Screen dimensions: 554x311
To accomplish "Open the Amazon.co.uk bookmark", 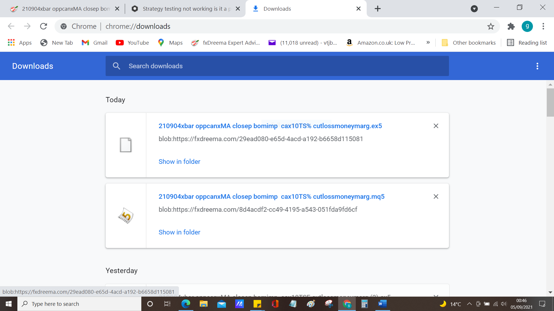I will point(380,43).
